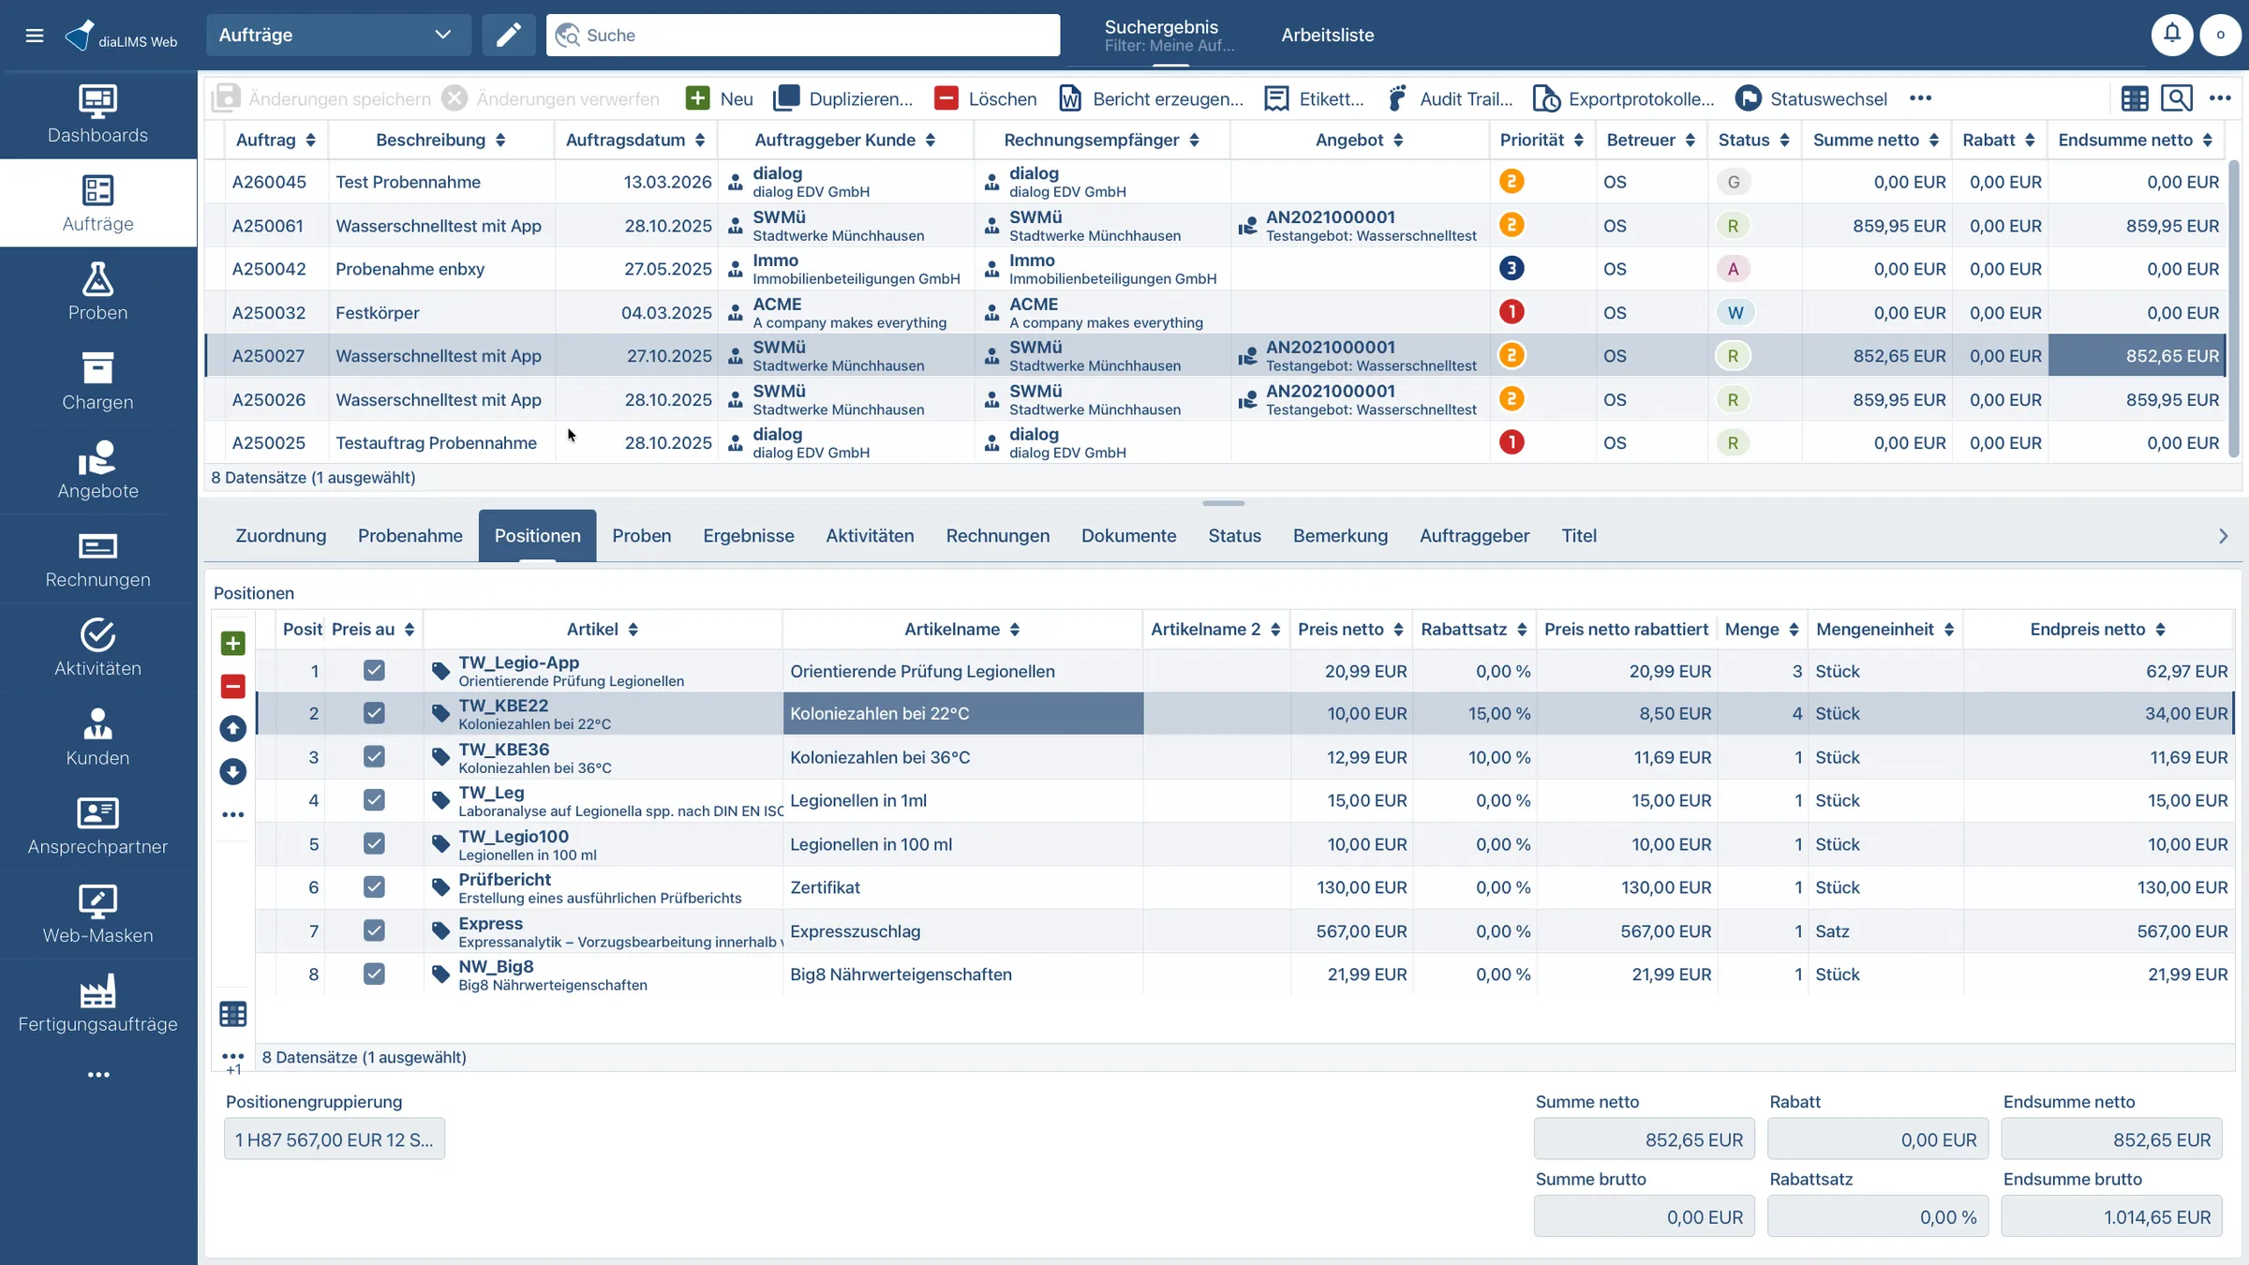Sort by Auftragsdatum column header
The width and height of the screenshot is (2249, 1265).
(x=635, y=140)
